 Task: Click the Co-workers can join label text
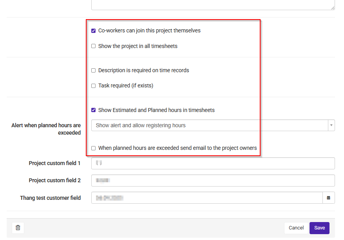coord(149,30)
